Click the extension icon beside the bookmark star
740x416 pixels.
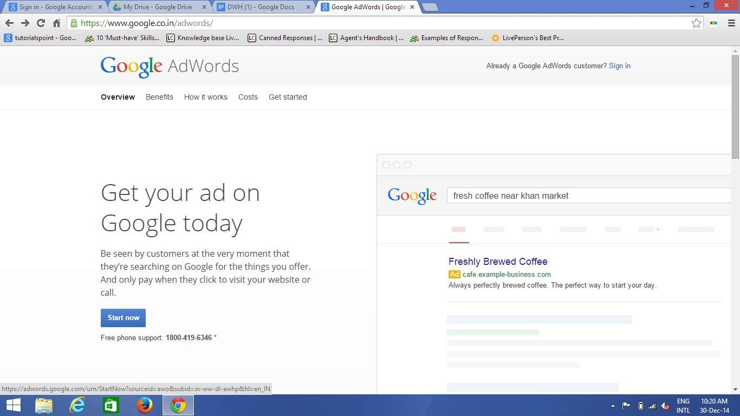click(x=713, y=23)
